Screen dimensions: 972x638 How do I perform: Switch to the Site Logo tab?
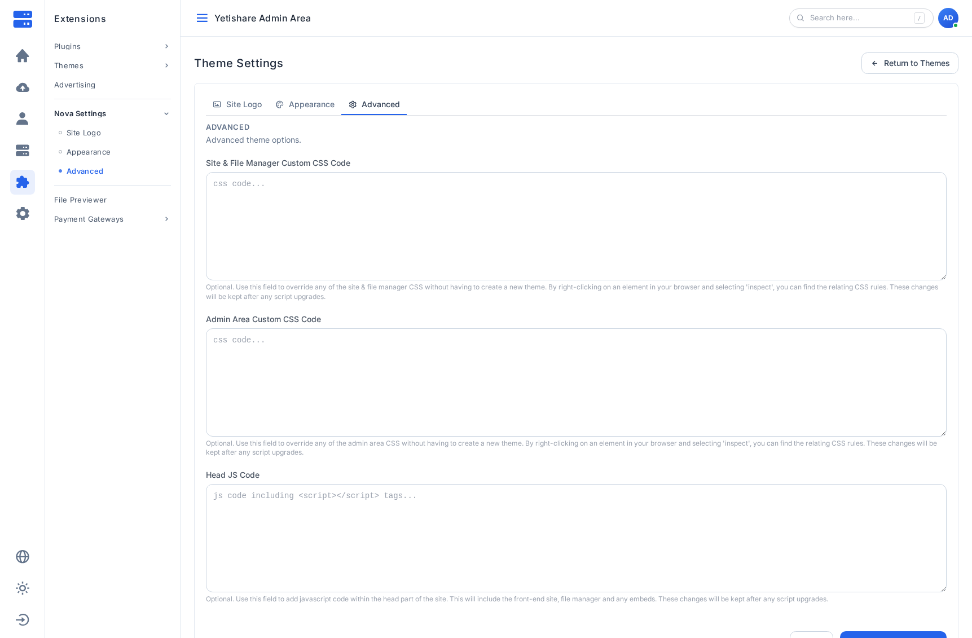click(x=237, y=104)
